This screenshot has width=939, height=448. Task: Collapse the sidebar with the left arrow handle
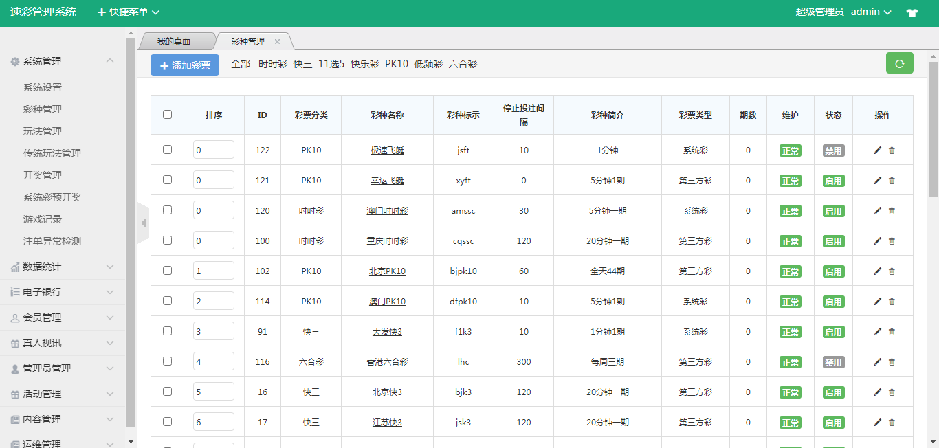[x=143, y=223]
